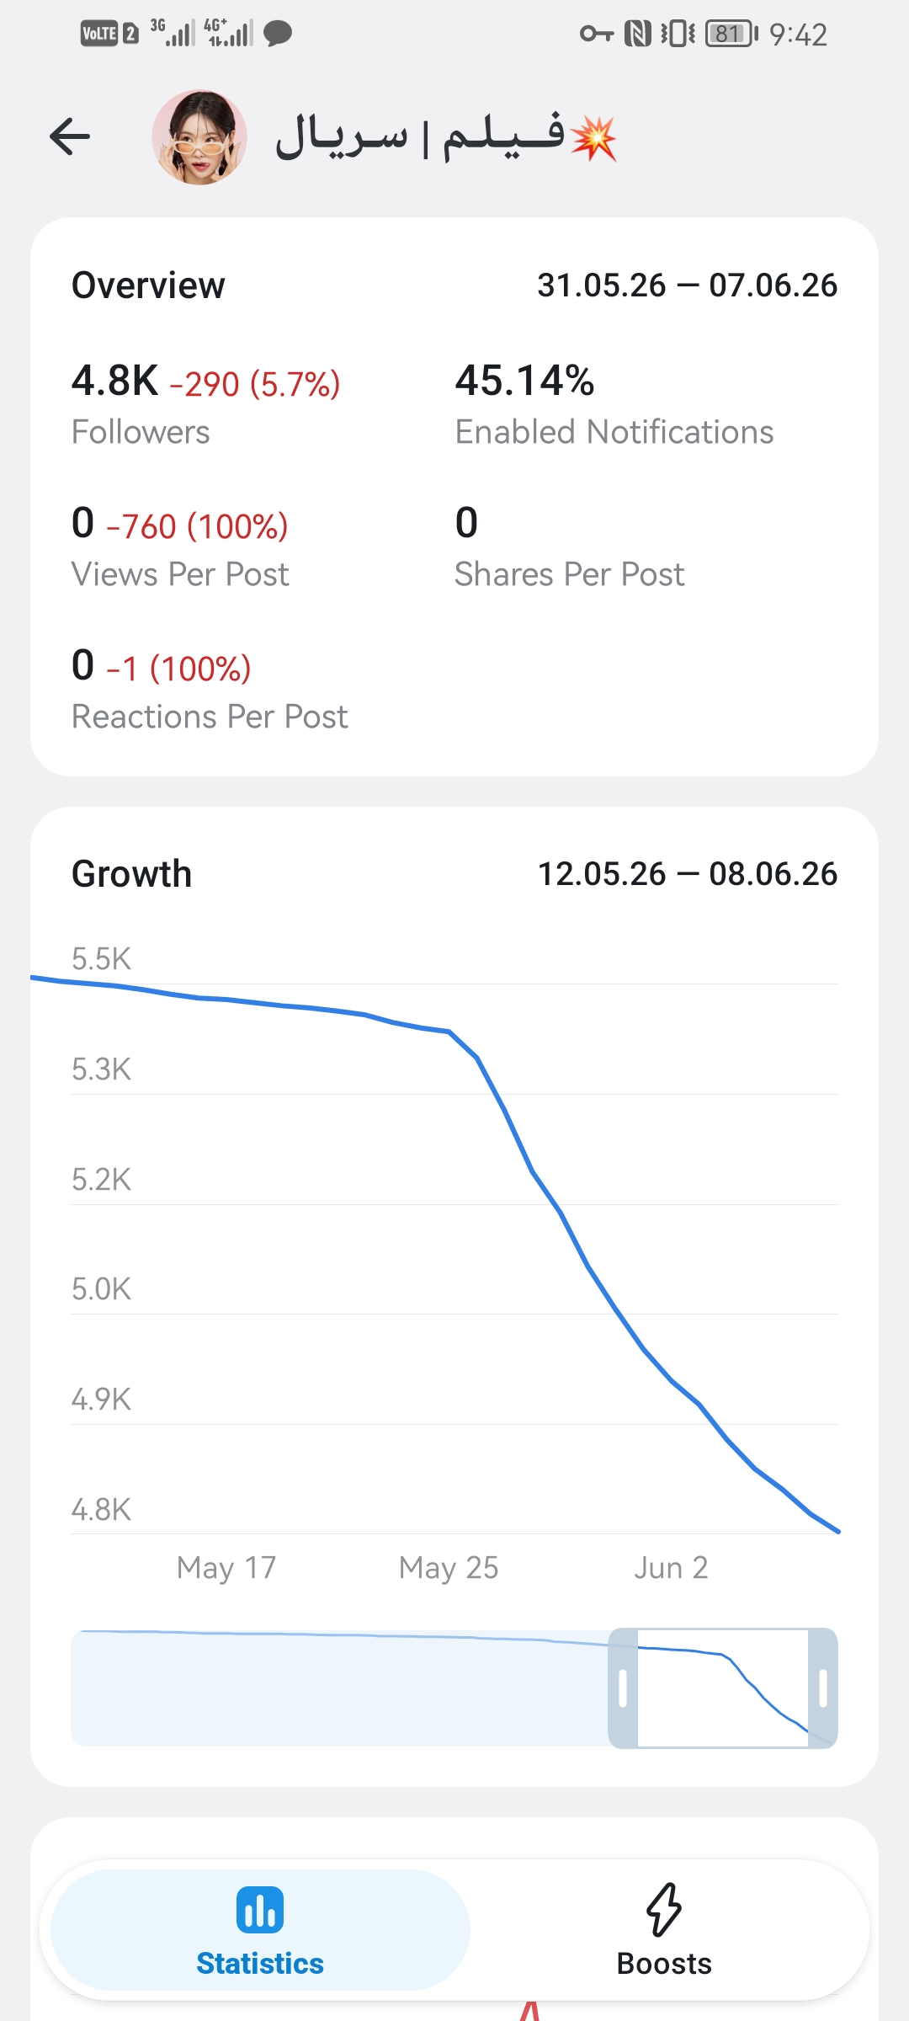Tap the battery indicator in status bar
The height and width of the screenshot is (2021, 909).
[731, 34]
